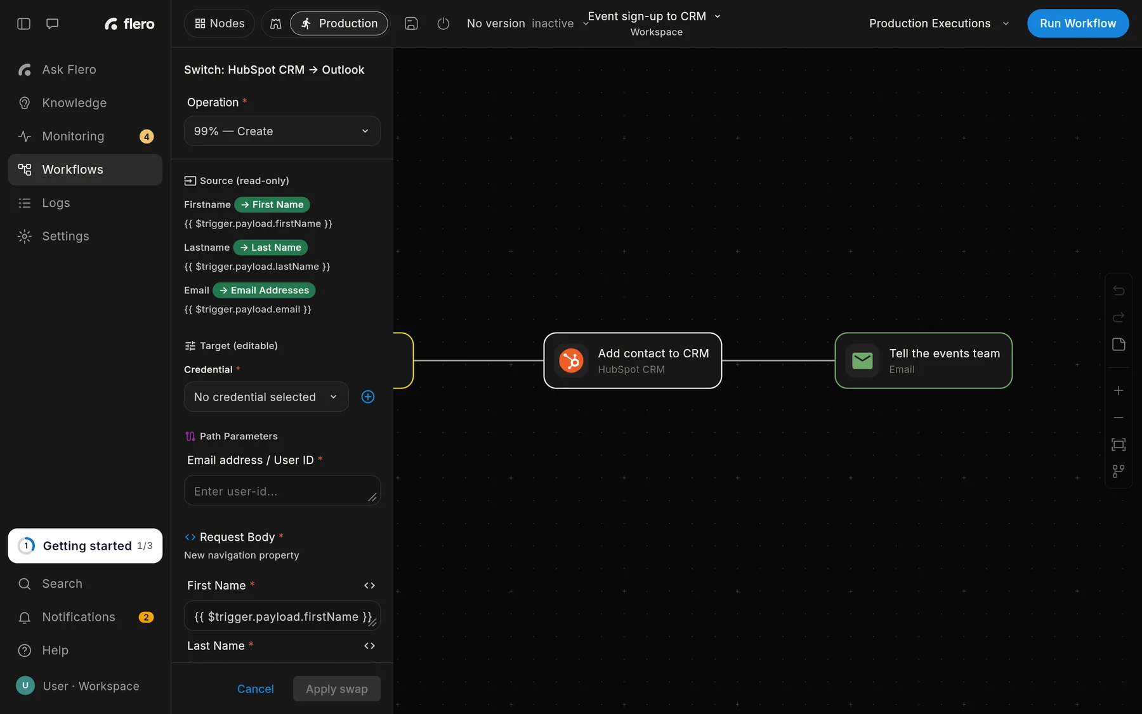Open Getting started progress card
Screen dimensions: 1142x714
click(x=85, y=546)
